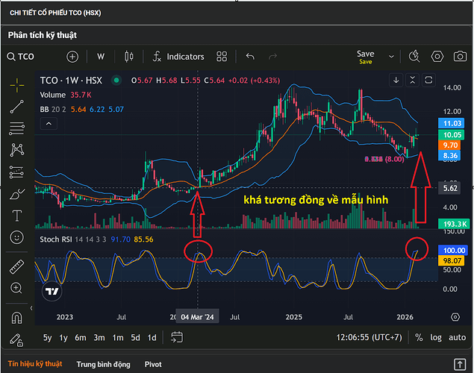Click the green market status dot

(x=116, y=81)
